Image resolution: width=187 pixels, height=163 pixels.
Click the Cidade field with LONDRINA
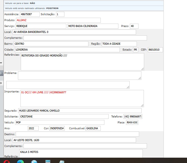coord(67,49)
